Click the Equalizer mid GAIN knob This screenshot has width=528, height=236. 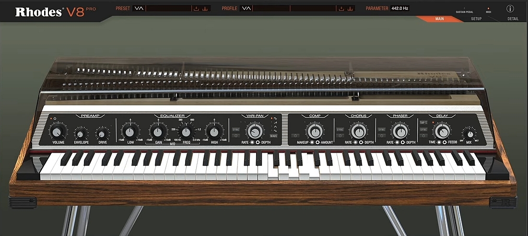pyautogui.click(x=158, y=132)
